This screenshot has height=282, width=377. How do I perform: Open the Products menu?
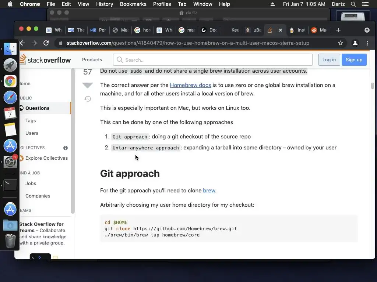(92, 60)
